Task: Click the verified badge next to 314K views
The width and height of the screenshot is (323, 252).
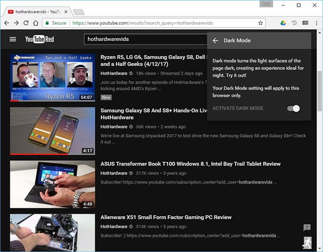Action: pos(131,227)
